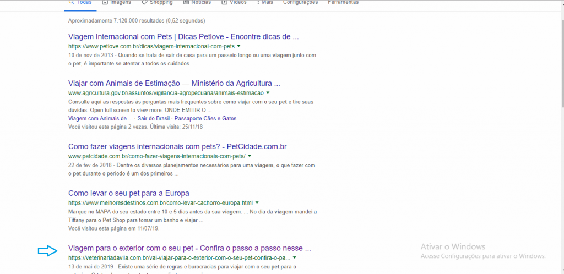
Task: Expand dropdown arrow next to melhoresdestinos.com.br URL
Action: [257, 202]
